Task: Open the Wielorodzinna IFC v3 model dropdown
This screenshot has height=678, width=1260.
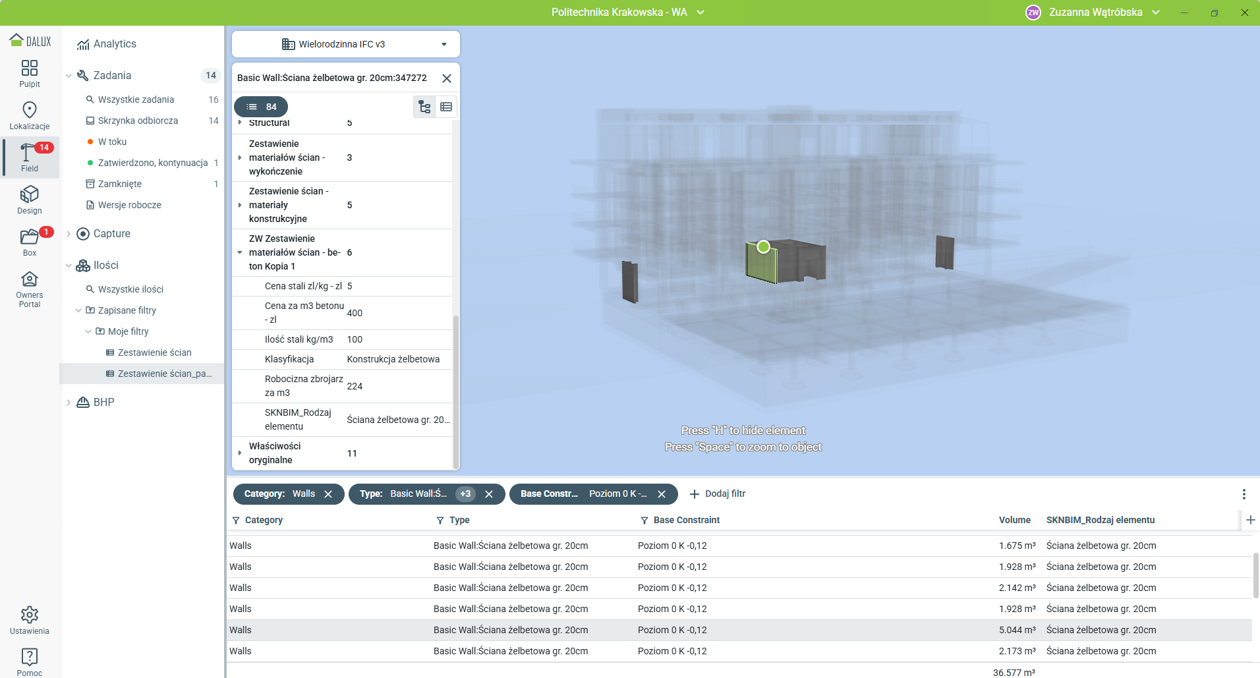Action: (345, 44)
